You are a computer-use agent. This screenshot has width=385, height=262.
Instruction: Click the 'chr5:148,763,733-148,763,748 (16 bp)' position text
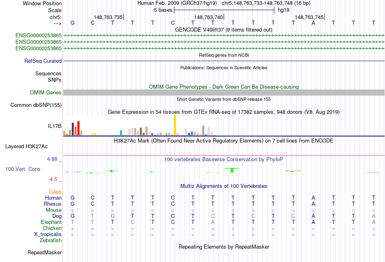[x=266, y=3]
